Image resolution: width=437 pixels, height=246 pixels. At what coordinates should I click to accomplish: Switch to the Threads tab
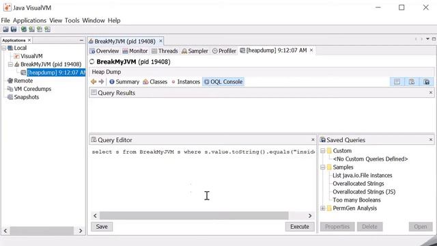(x=165, y=51)
